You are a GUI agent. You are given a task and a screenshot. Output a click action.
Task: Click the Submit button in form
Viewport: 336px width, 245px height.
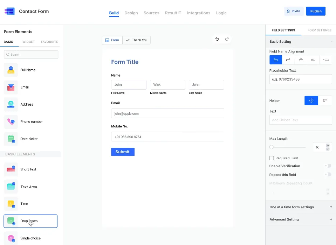[123, 152]
